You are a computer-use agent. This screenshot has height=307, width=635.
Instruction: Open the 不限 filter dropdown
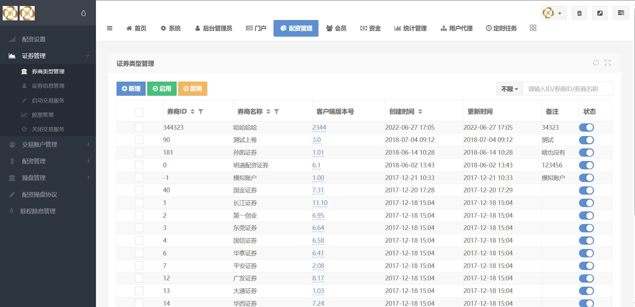tap(509, 89)
